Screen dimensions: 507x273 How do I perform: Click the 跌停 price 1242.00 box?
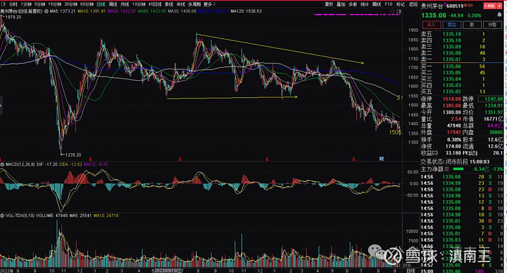[491, 99]
